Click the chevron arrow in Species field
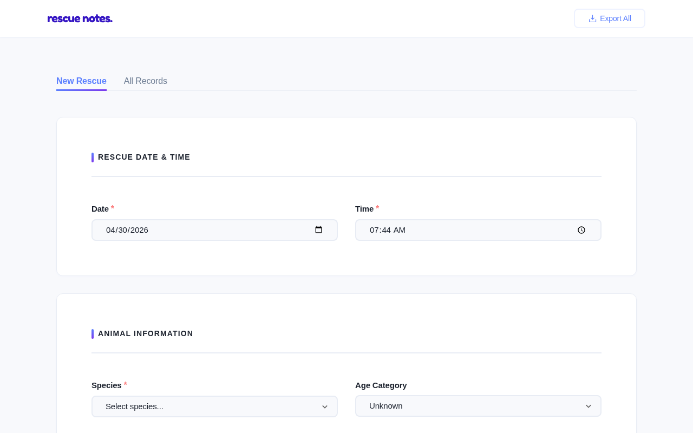 pyautogui.click(x=325, y=407)
